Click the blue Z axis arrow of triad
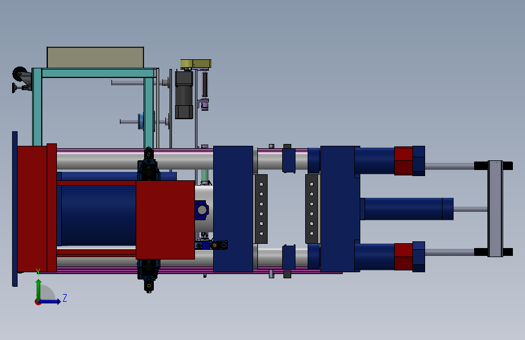 50,301
